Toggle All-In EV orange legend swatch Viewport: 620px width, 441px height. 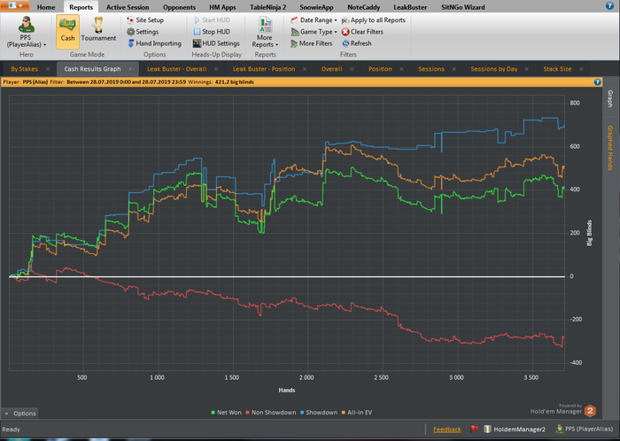click(x=344, y=412)
